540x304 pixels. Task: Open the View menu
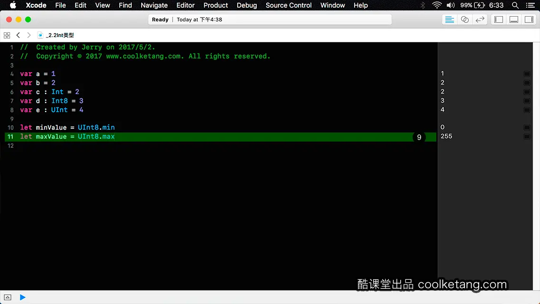(102, 5)
